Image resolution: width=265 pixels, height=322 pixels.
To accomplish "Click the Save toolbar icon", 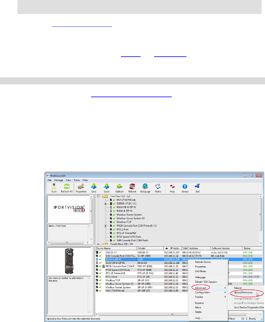I will coord(94,186).
